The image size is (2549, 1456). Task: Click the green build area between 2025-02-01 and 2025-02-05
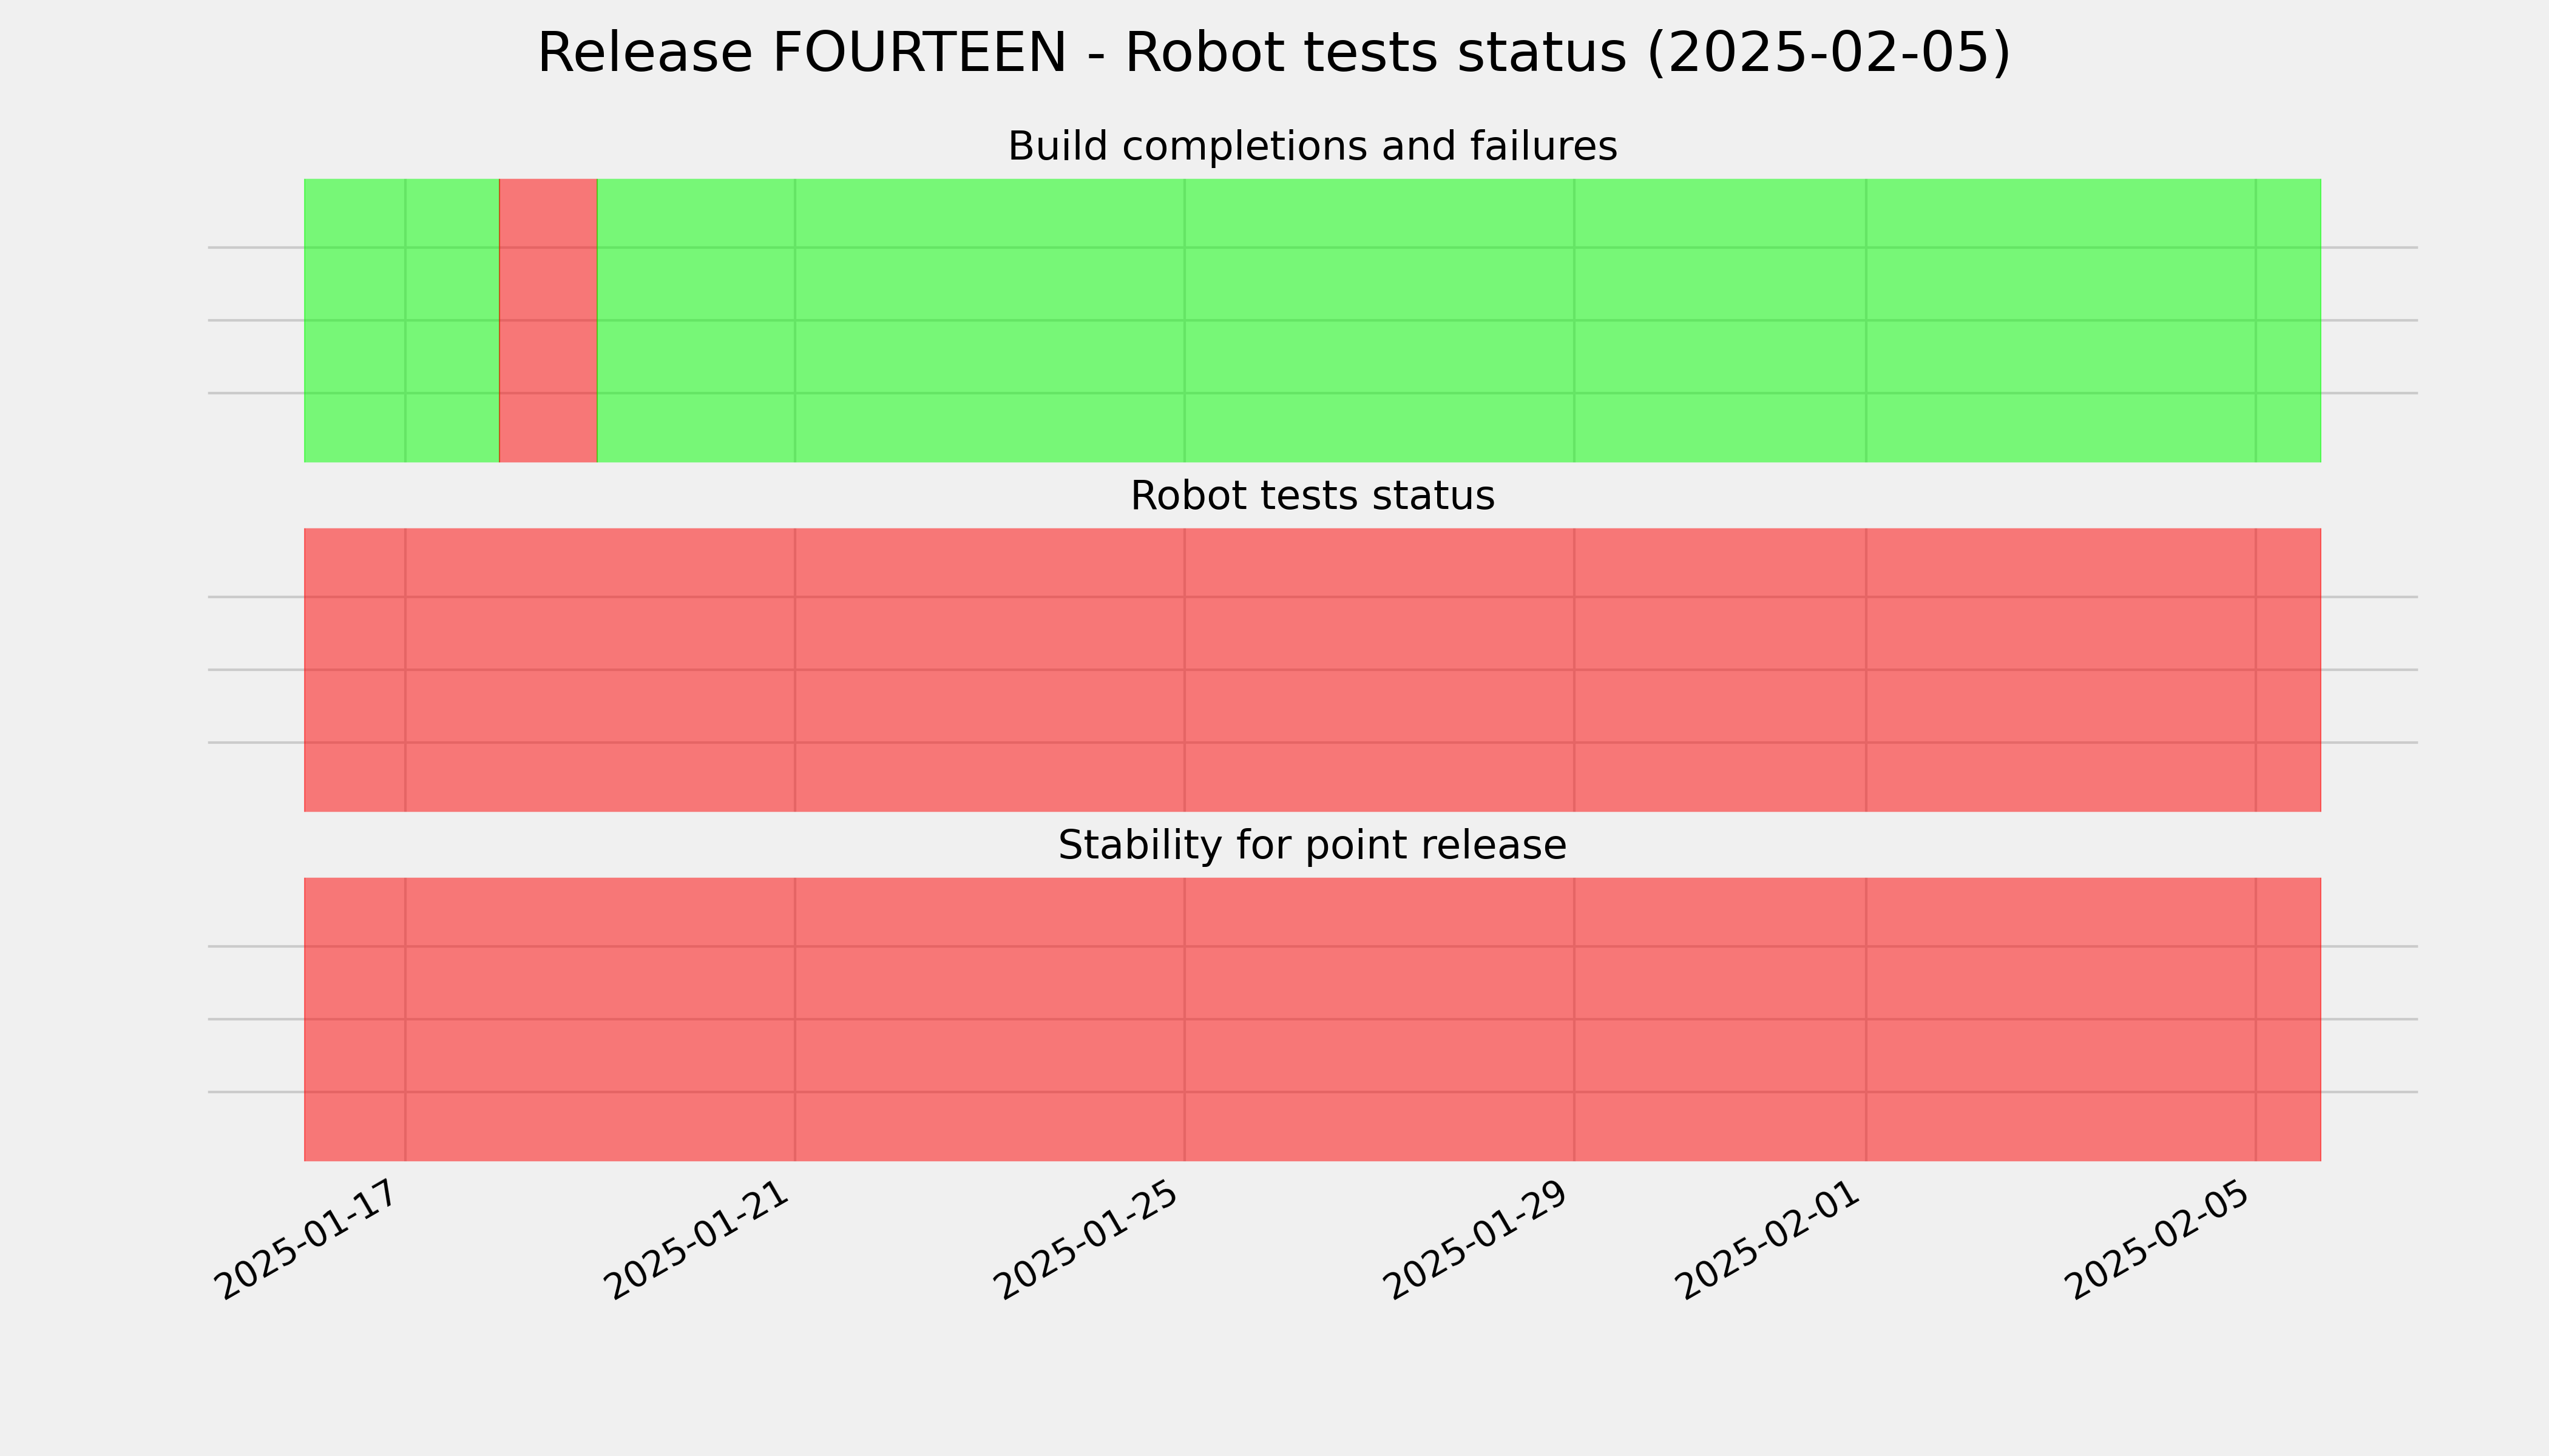click(2061, 320)
